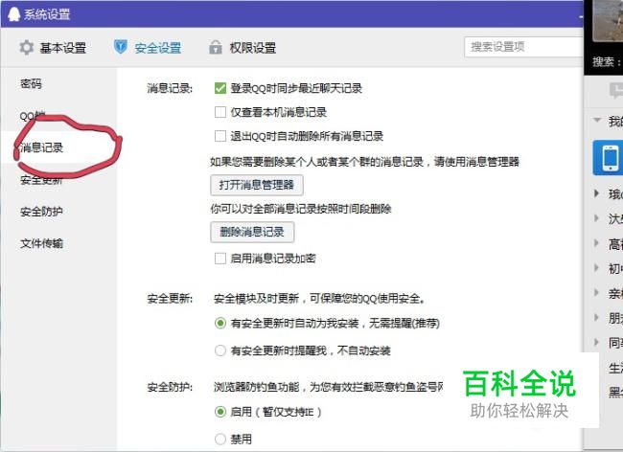Expand the 高 contact group in QQ panel

pyautogui.click(x=596, y=242)
